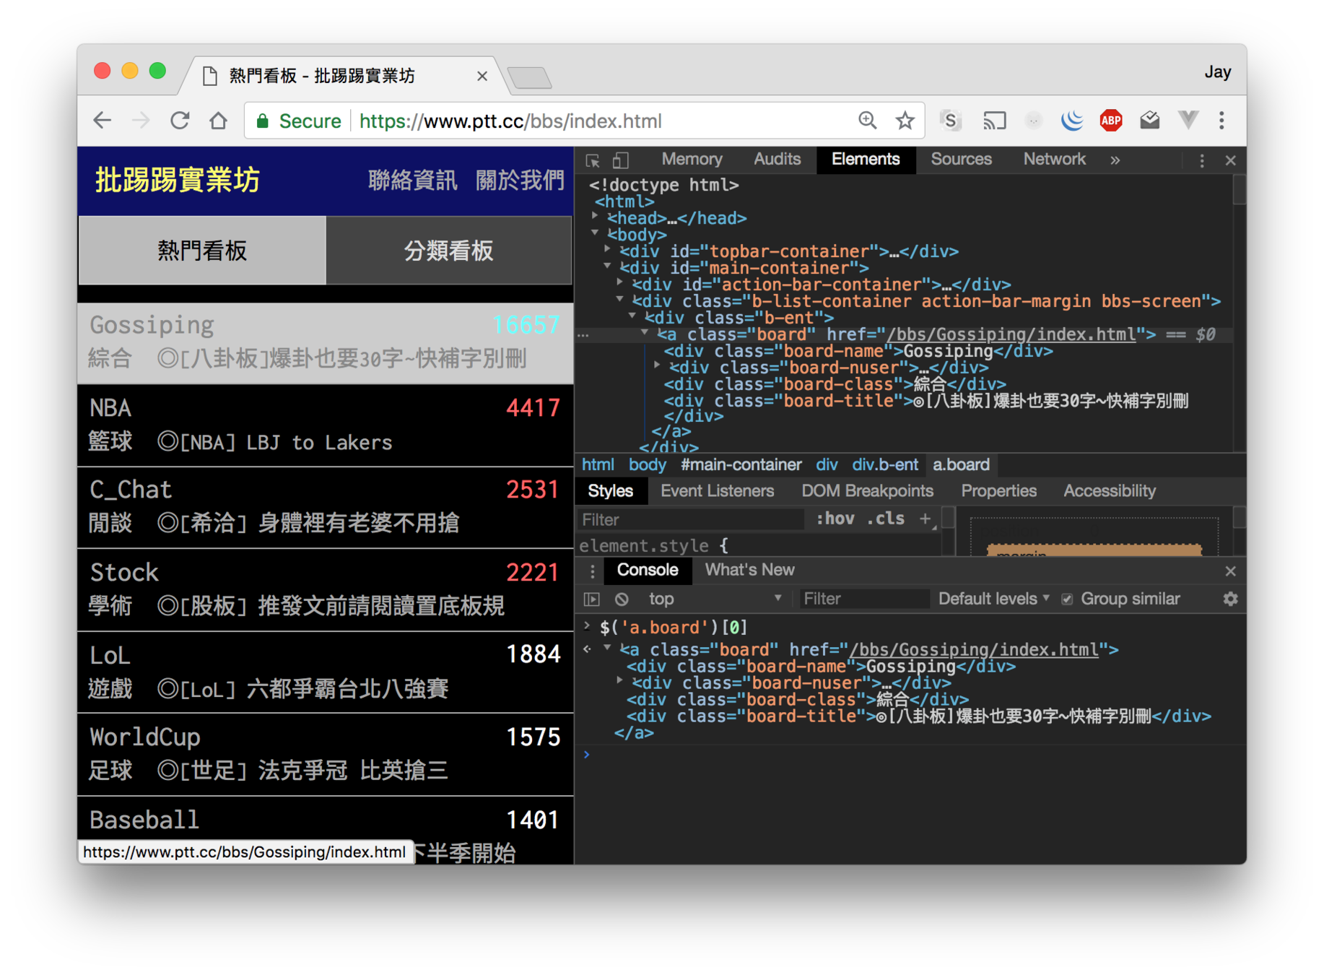This screenshot has height=975, width=1324.
Task: Open the Properties pane tab
Action: tap(998, 491)
